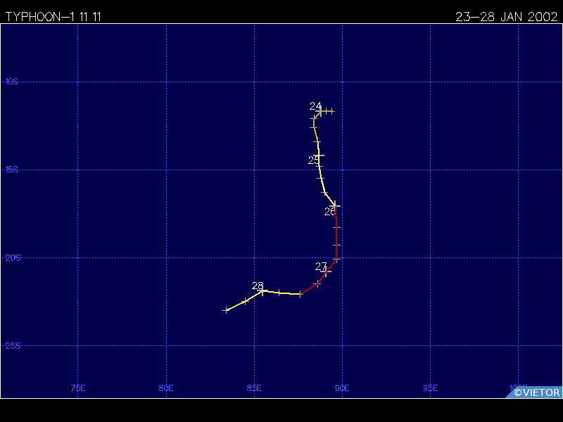
Task: Click the 90E longitude label
Action: point(342,388)
